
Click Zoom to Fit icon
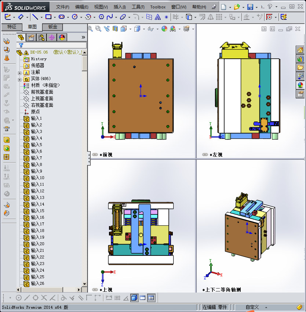click(90, 29)
